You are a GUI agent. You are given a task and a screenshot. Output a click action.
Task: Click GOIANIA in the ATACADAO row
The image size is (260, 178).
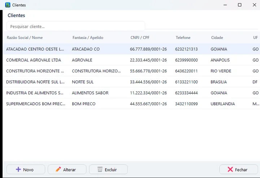coord(219,49)
